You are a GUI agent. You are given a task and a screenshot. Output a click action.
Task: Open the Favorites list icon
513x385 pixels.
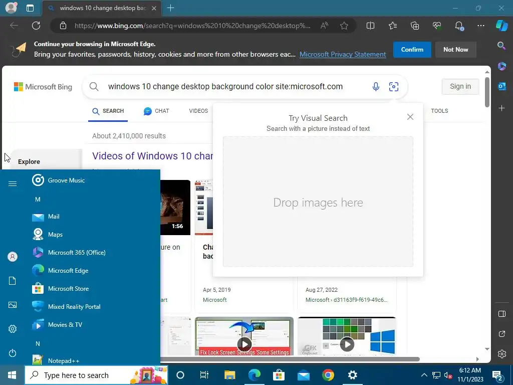[x=393, y=26]
